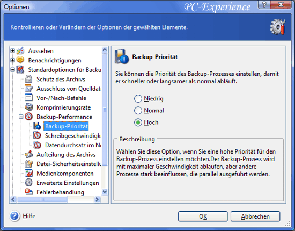Expand the Aussehen tree node
Screen dimensions: 295x231
click(x=13, y=50)
